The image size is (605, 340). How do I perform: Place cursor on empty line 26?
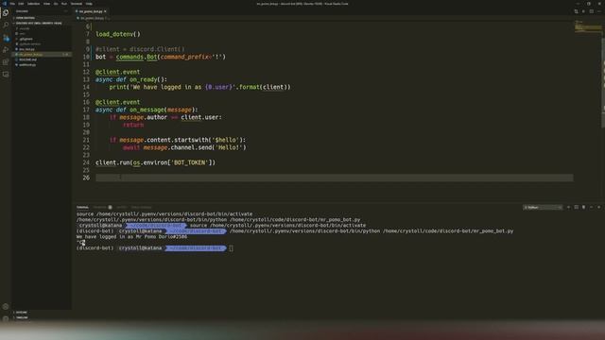click(x=334, y=178)
